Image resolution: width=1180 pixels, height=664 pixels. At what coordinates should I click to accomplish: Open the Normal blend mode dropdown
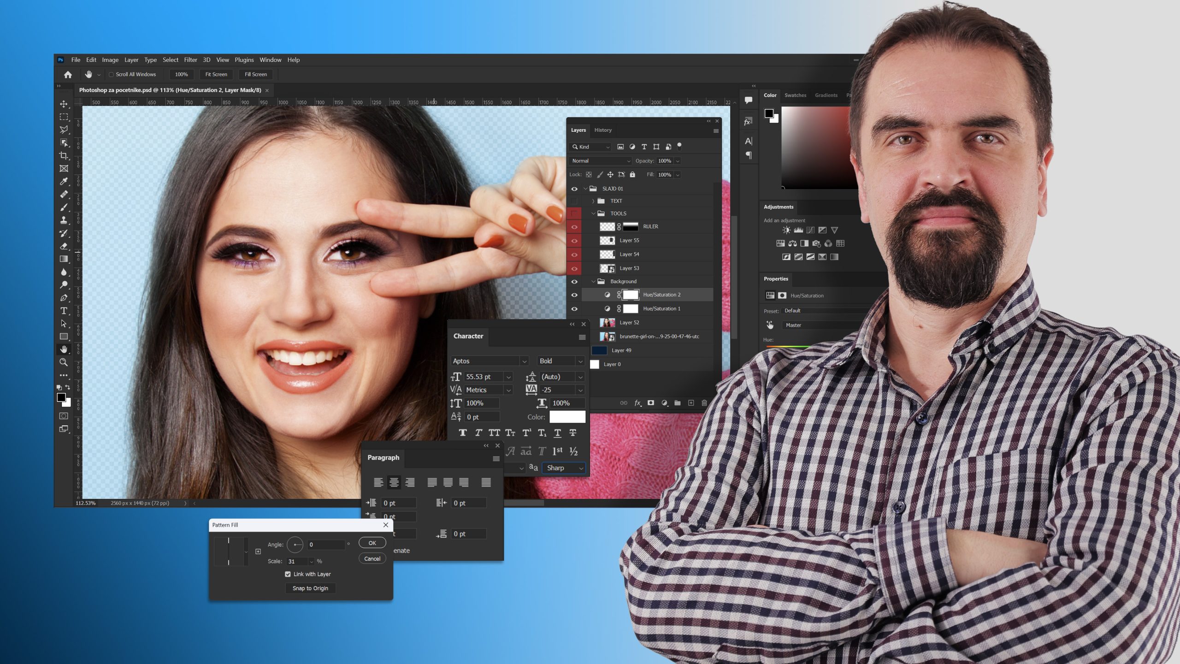point(601,161)
